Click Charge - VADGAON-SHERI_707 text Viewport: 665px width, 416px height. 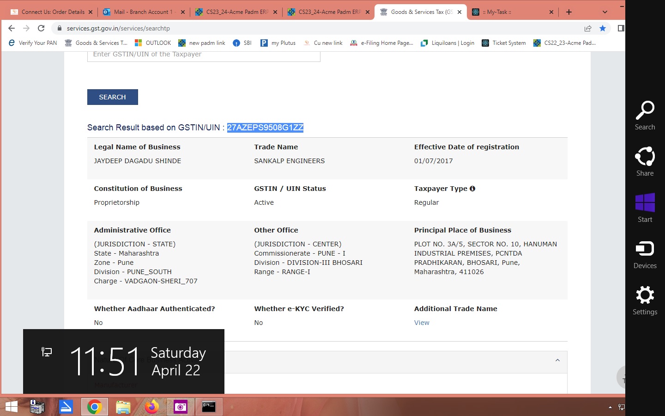click(x=146, y=281)
